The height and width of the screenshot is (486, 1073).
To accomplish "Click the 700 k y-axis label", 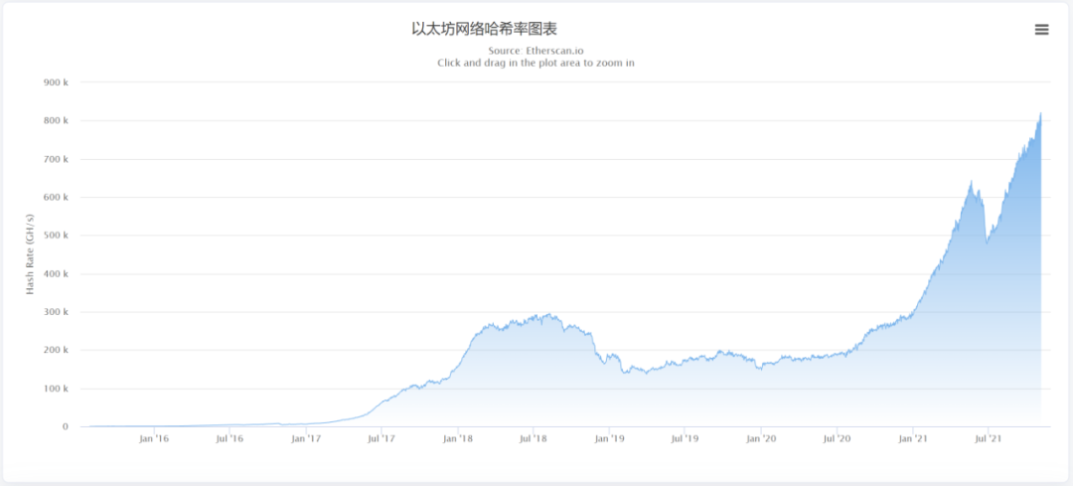I will tap(57, 159).
